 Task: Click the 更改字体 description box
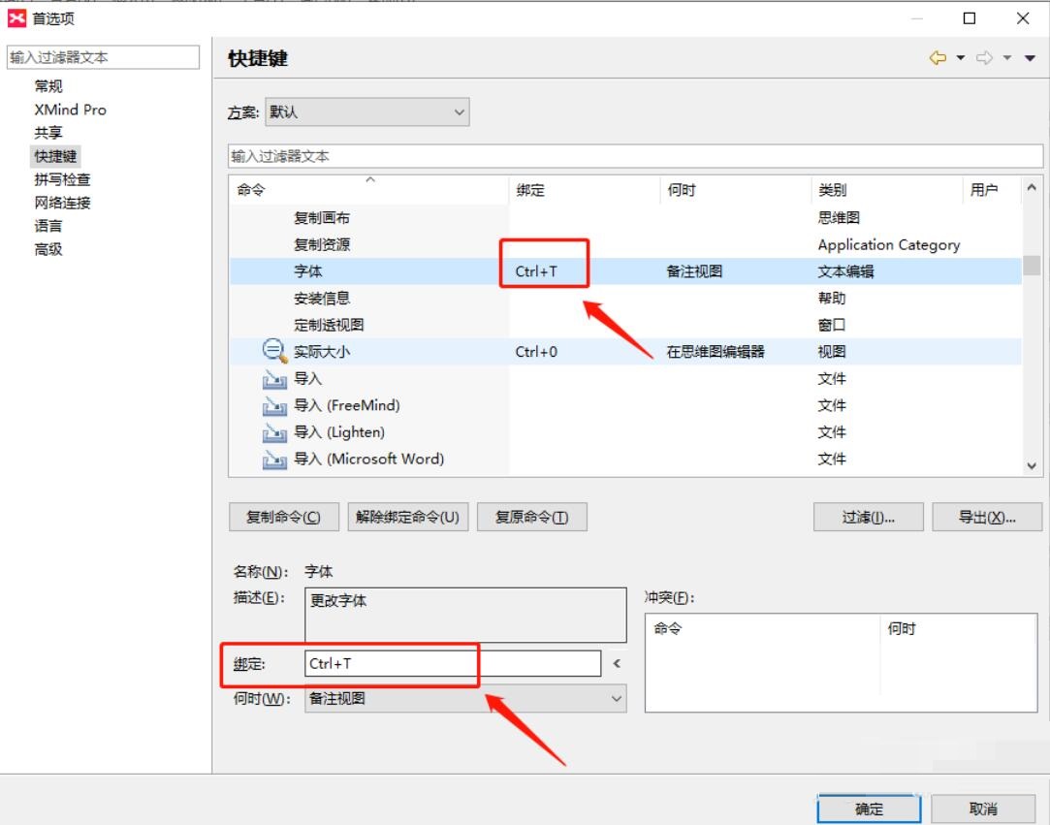(465, 615)
